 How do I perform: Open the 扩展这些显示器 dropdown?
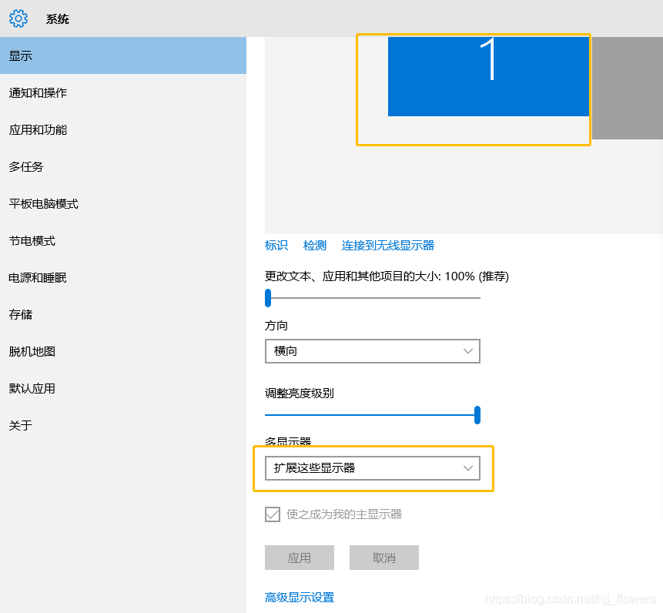coord(373,468)
